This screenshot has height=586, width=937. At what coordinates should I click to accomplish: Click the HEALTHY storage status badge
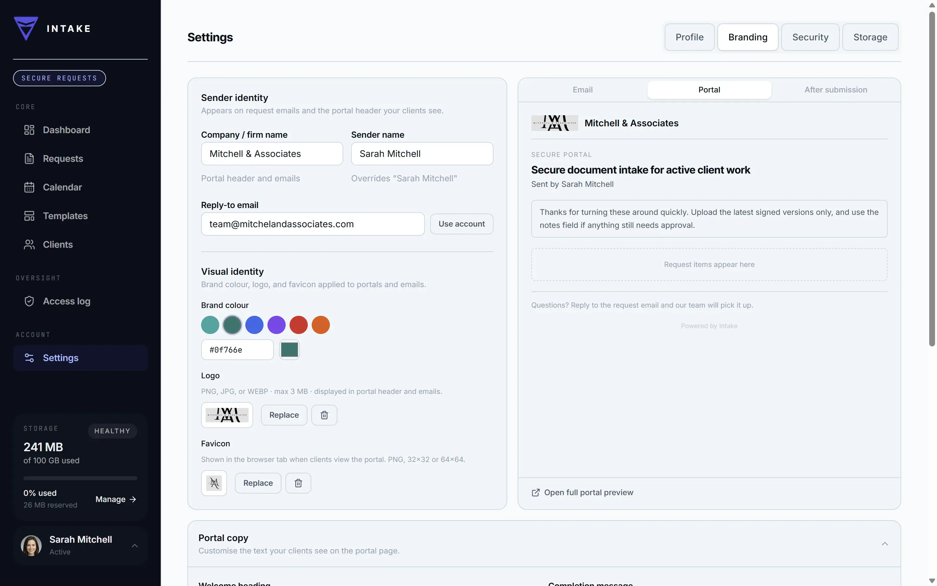point(112,431)
